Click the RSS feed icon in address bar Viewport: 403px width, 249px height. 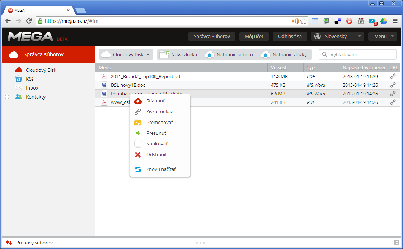point(295,21)
